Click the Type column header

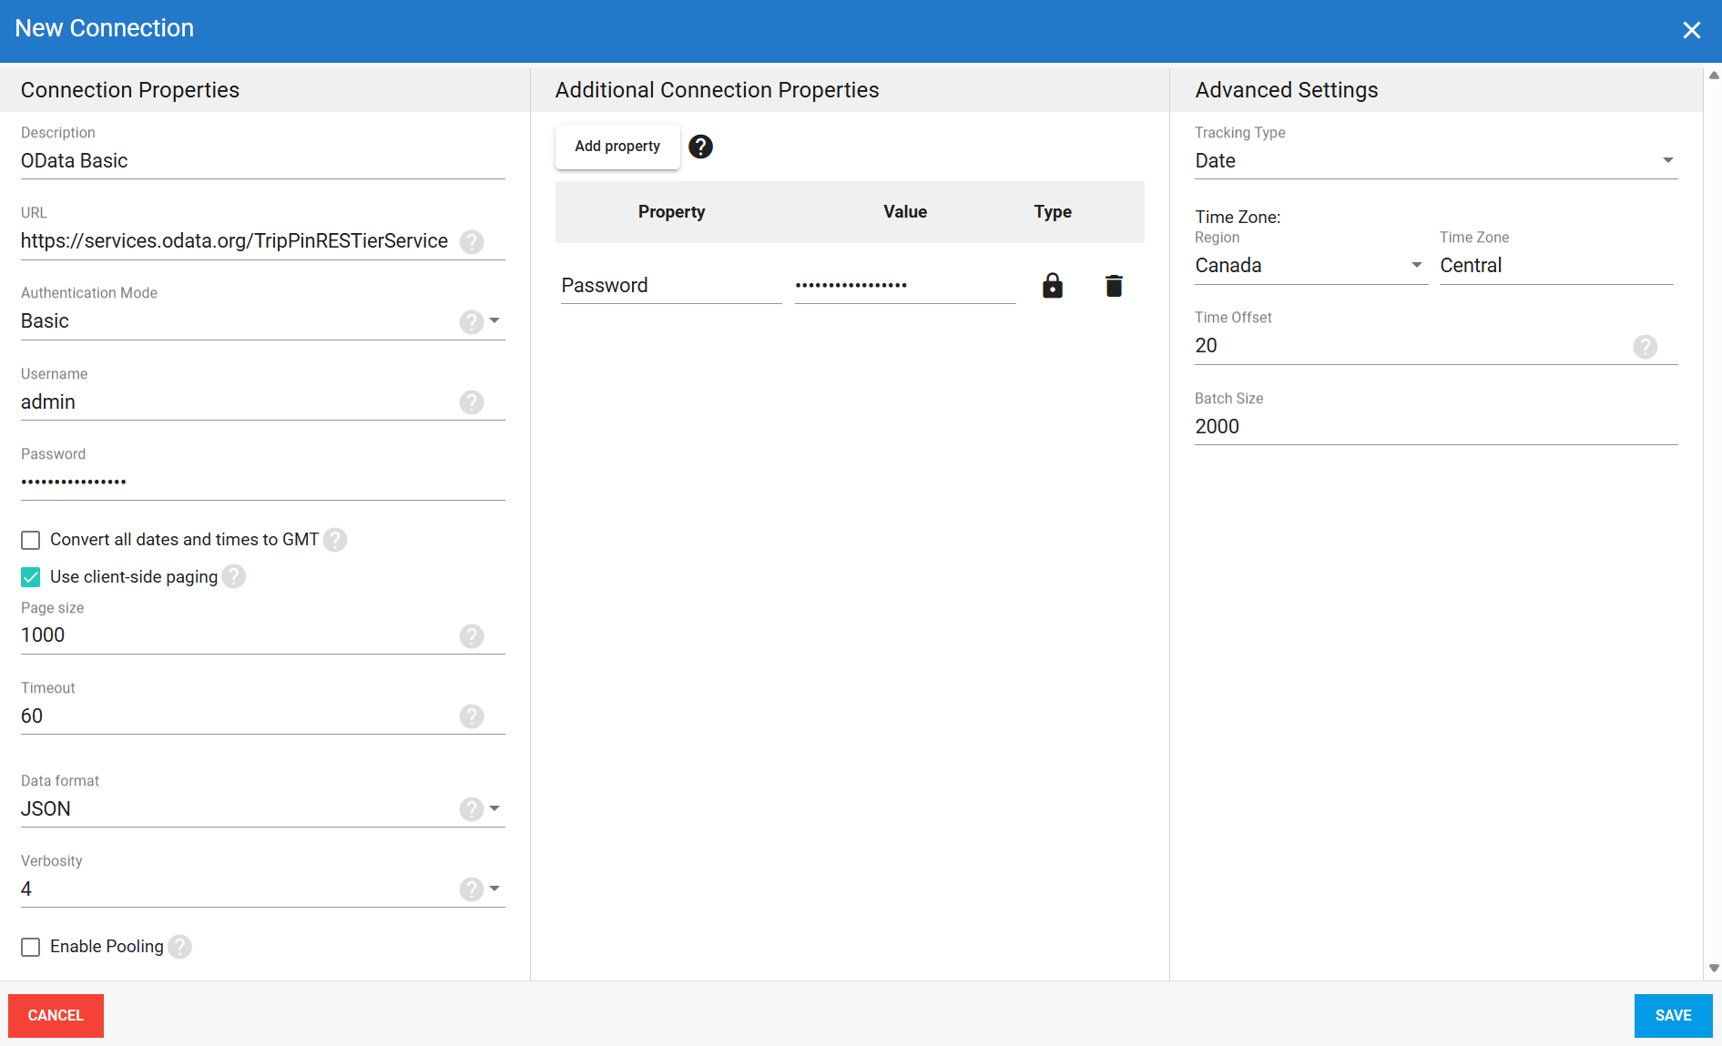pos(1053,212)
